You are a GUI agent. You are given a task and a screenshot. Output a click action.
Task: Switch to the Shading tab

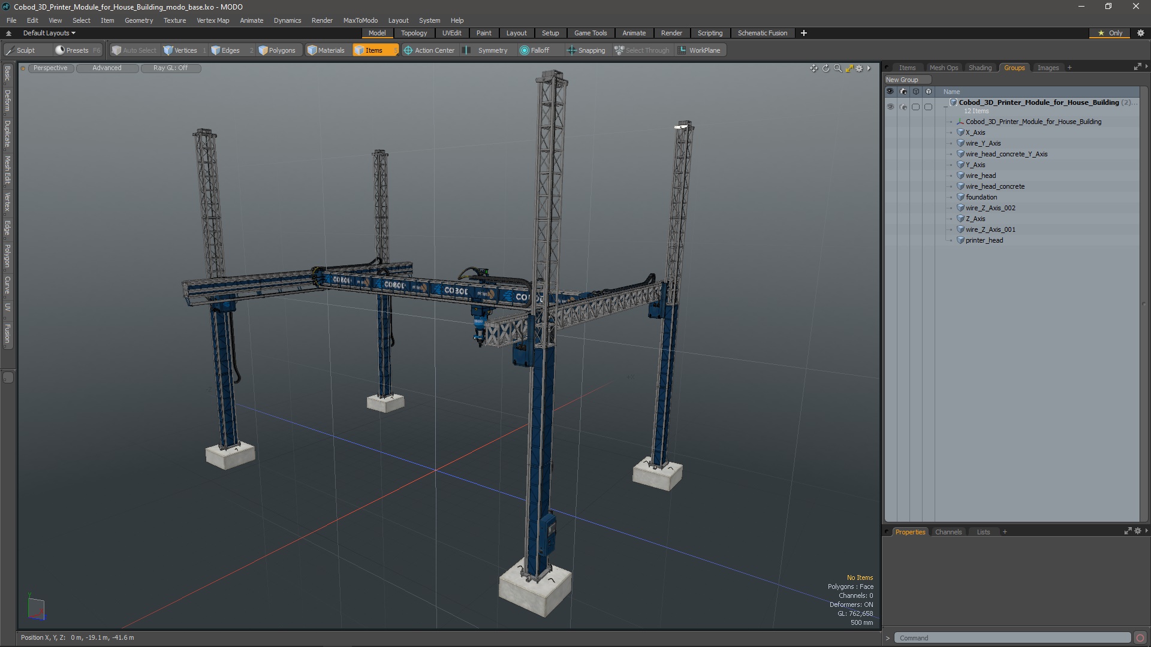[980, 68]
